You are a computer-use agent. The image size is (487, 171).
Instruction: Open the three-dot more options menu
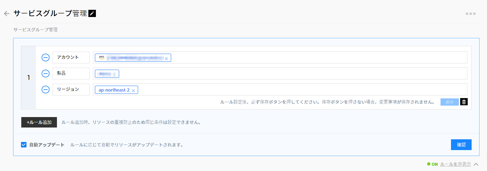pyautogui.click(x=470, y=14)
